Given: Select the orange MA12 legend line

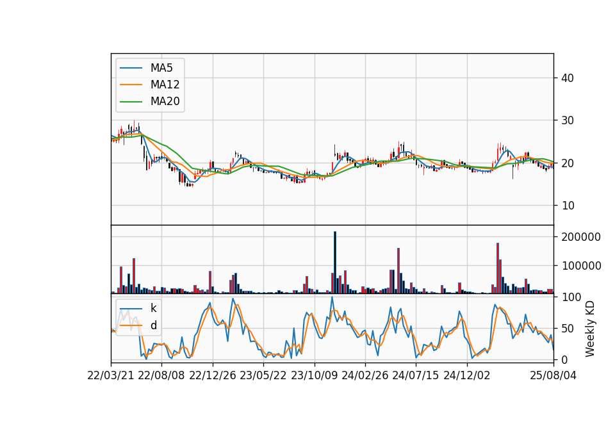Looking at the screenshot, I should [x=131, y=85].
